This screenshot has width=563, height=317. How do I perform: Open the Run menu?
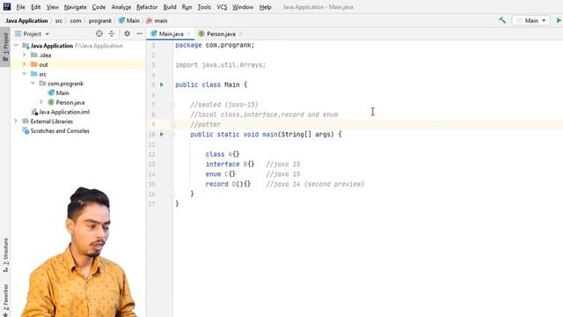point(186,7)
